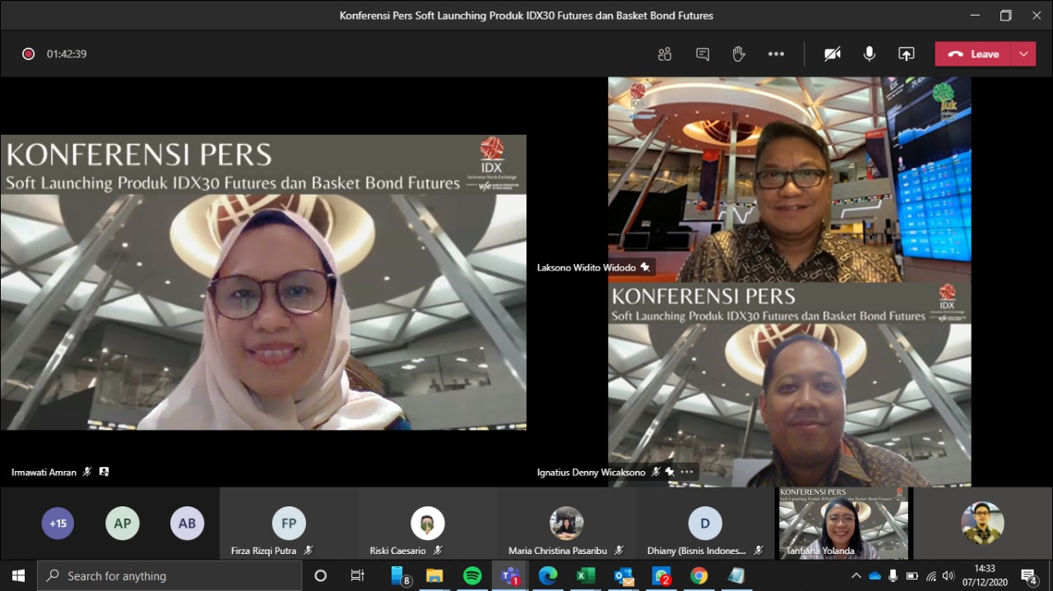The width and height of the screenshot is (1053, 591).
Task: Toggle the microphone mute
Action: click(x=869, y=54)
